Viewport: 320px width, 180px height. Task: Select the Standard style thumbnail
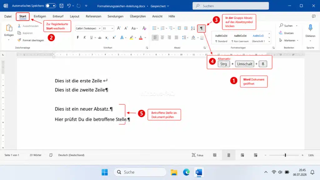point(221,38)
